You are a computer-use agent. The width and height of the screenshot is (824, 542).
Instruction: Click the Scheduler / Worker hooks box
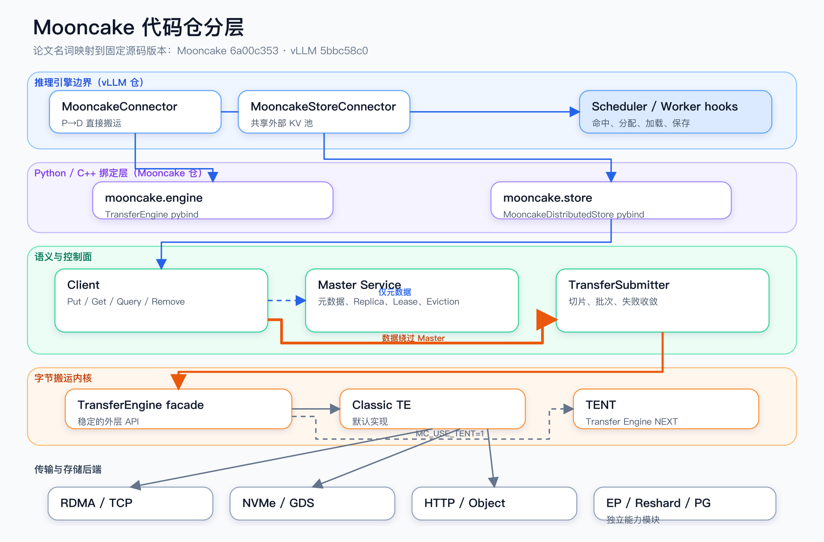676,112
